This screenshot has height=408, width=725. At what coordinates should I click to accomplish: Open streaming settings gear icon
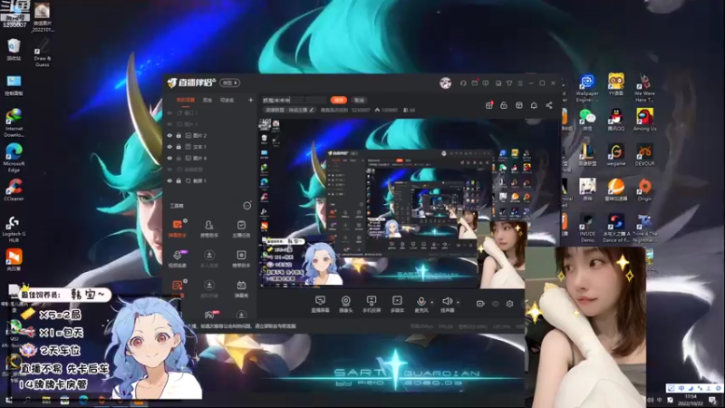point(509,304)
